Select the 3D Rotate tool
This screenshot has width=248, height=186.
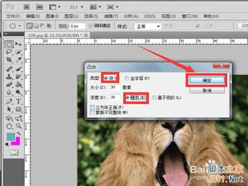(x=9, y=118)
